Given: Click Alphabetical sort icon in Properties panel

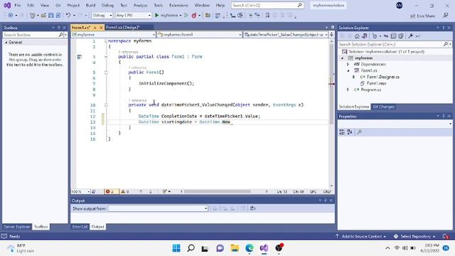Looking at the screenshot, I should (x=350, y=132).
